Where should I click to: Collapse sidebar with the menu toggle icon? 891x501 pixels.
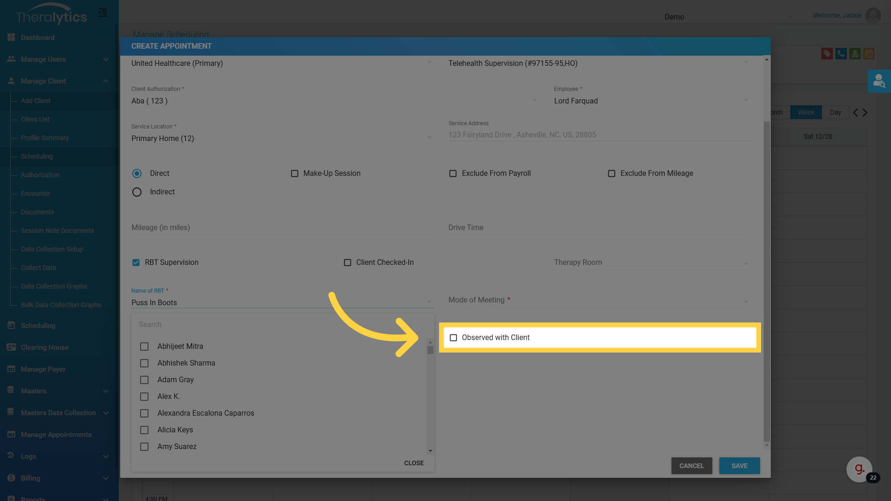[x=103, y=13]
